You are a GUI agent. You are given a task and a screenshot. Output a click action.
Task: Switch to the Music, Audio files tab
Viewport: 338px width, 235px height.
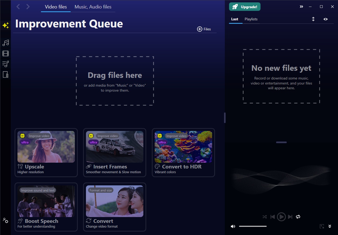pyautogui.click(x=93, y=7)
